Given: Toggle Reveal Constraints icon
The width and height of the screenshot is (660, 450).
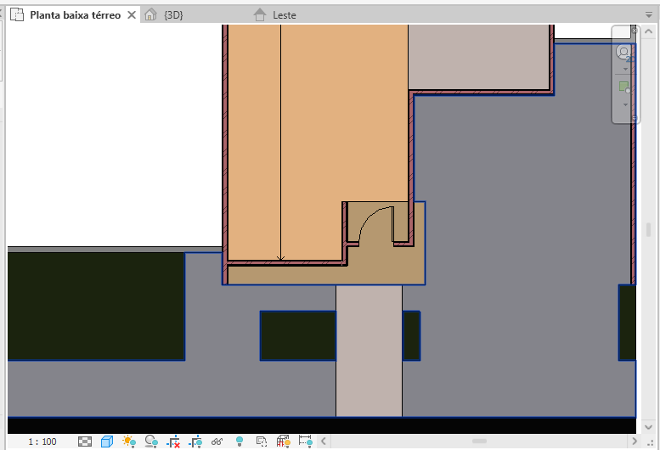Looking at the screenshot, I should (306, 442).
